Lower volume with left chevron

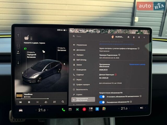click(138, 108)
